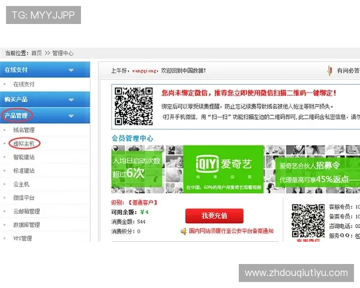Click the 人均日启动次数超过6次 banner tile
The width and height of the screenshot is (360, 288).
point(137,169)
